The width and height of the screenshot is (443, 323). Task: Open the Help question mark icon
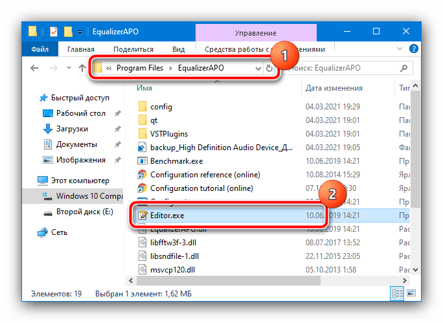(x=414, y=49)
